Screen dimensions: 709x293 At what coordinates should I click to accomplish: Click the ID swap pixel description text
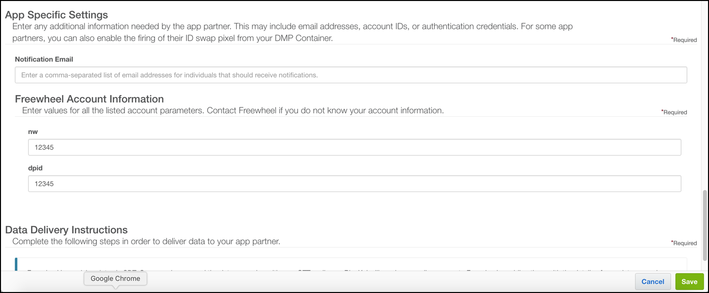[x=172, y=38]
